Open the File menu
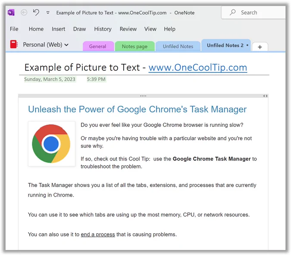 point(14,29)
